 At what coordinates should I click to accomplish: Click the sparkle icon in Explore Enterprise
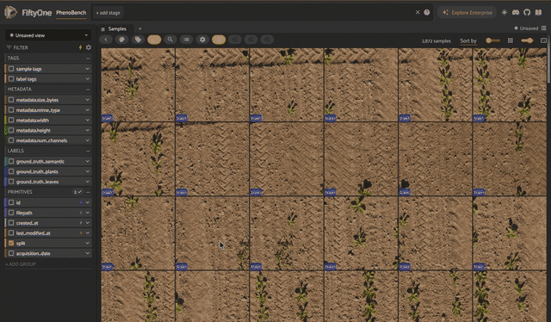[445, 12]
